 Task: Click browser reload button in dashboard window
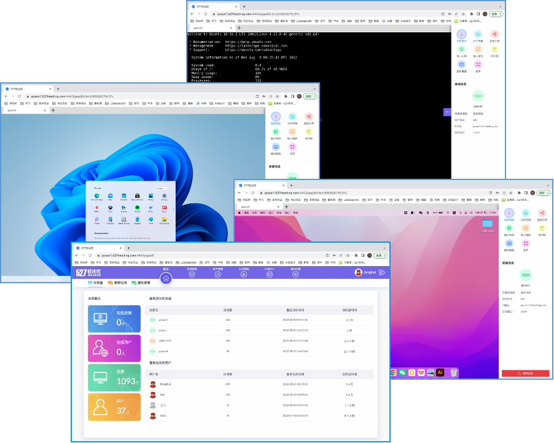90,255
